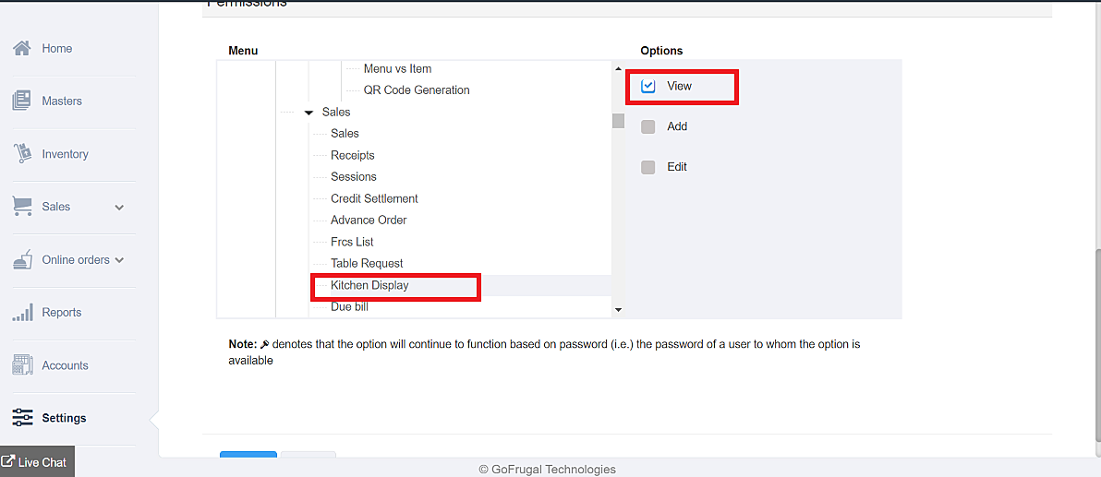Viewport: 1101px width, 477px height.
Task: Open the Live Chat button
Action: [x=37, y=462]
